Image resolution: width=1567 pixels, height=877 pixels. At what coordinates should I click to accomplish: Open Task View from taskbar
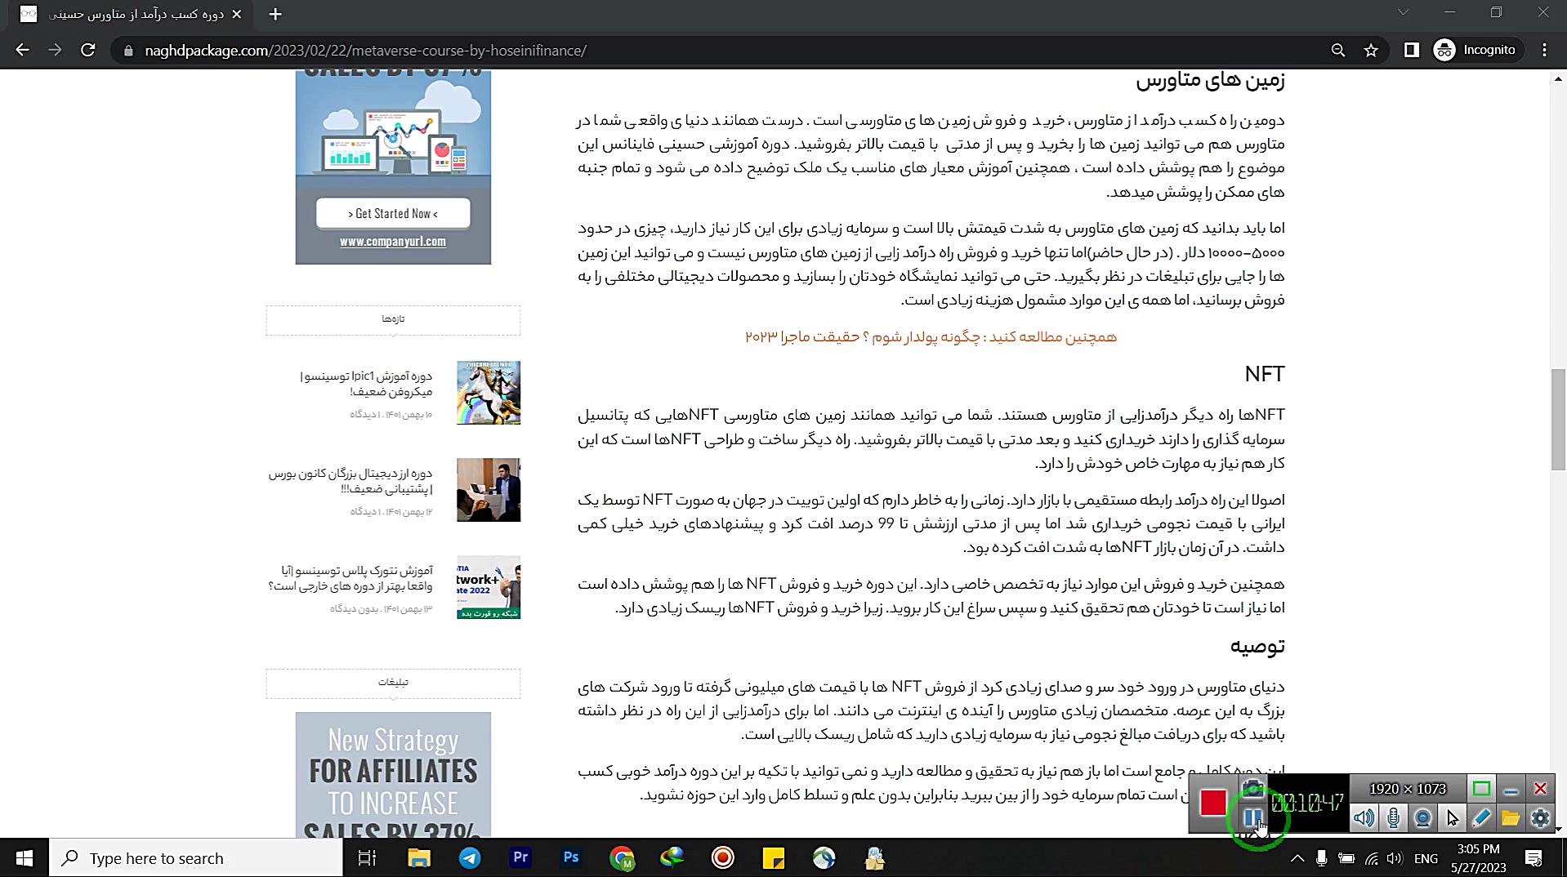pyautogui.click(x=367, y=858)
